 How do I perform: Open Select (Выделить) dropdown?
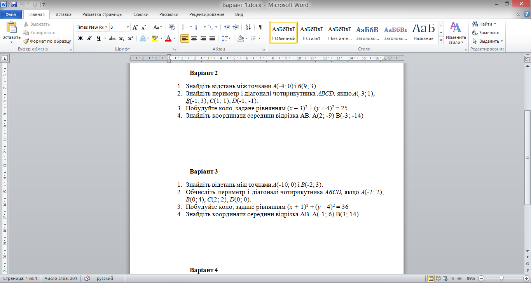[x=487, y=41]
